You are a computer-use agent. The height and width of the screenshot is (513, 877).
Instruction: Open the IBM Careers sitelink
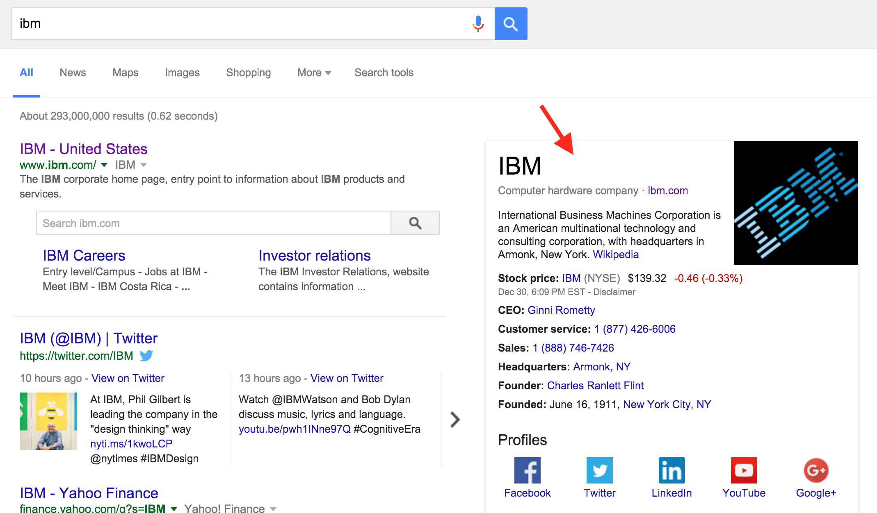pos(84,256)
